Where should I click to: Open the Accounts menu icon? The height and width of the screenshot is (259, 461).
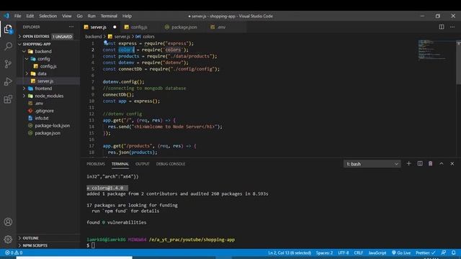click(8, 222)
